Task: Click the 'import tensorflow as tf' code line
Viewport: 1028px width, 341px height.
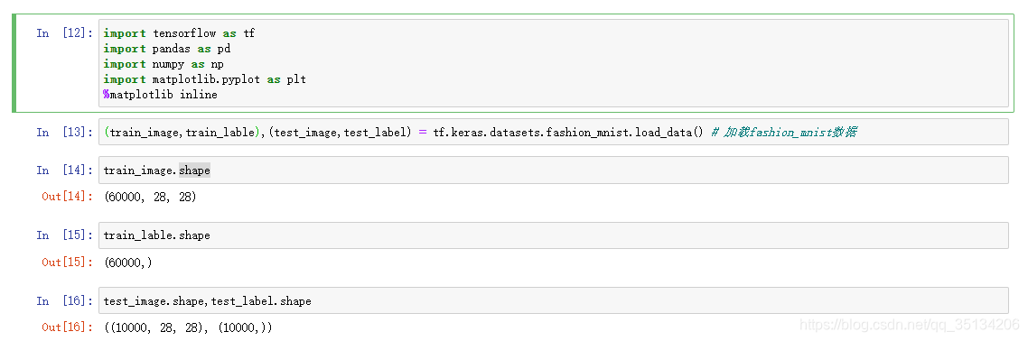Action: (x=179, y=32)
